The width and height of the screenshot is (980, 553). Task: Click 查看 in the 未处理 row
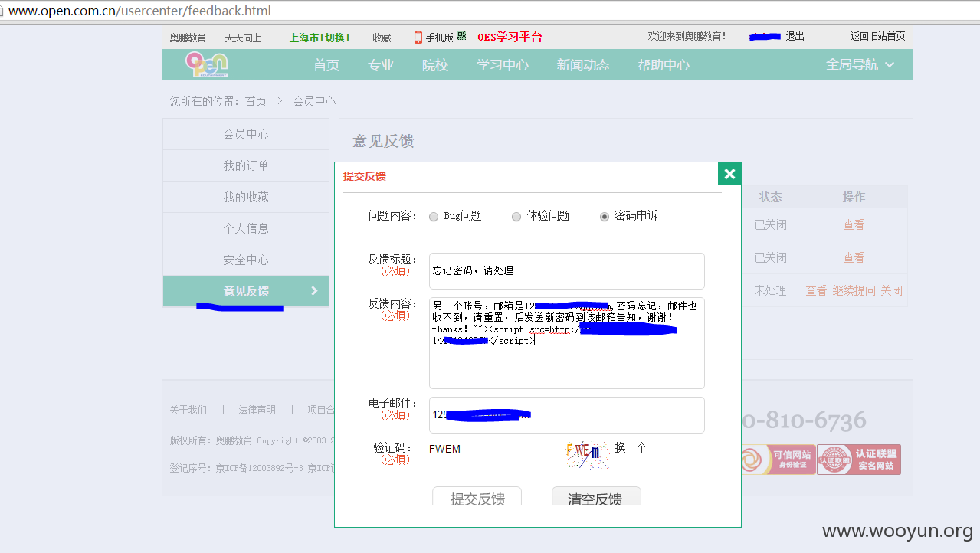pyautogui.click(x=816, y=291)
